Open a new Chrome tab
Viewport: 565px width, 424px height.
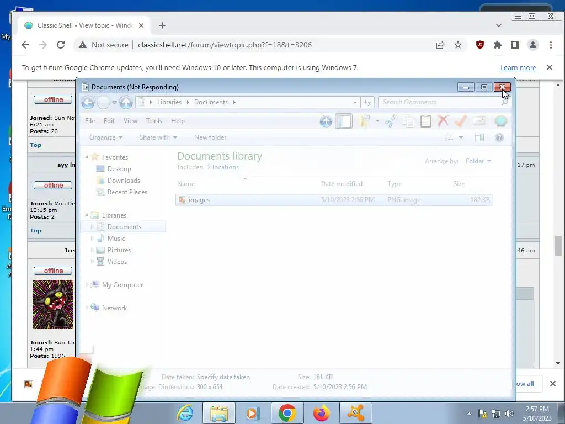(x=162, y=25)
